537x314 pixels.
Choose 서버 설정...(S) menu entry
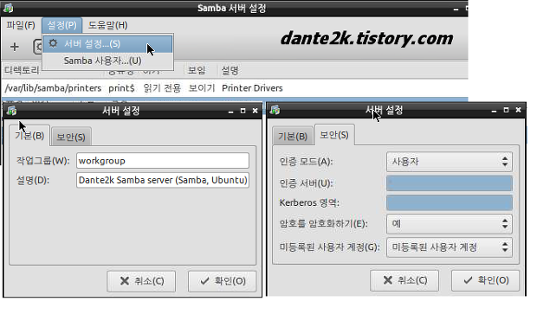pyautogui.click(x=107, y=44)
